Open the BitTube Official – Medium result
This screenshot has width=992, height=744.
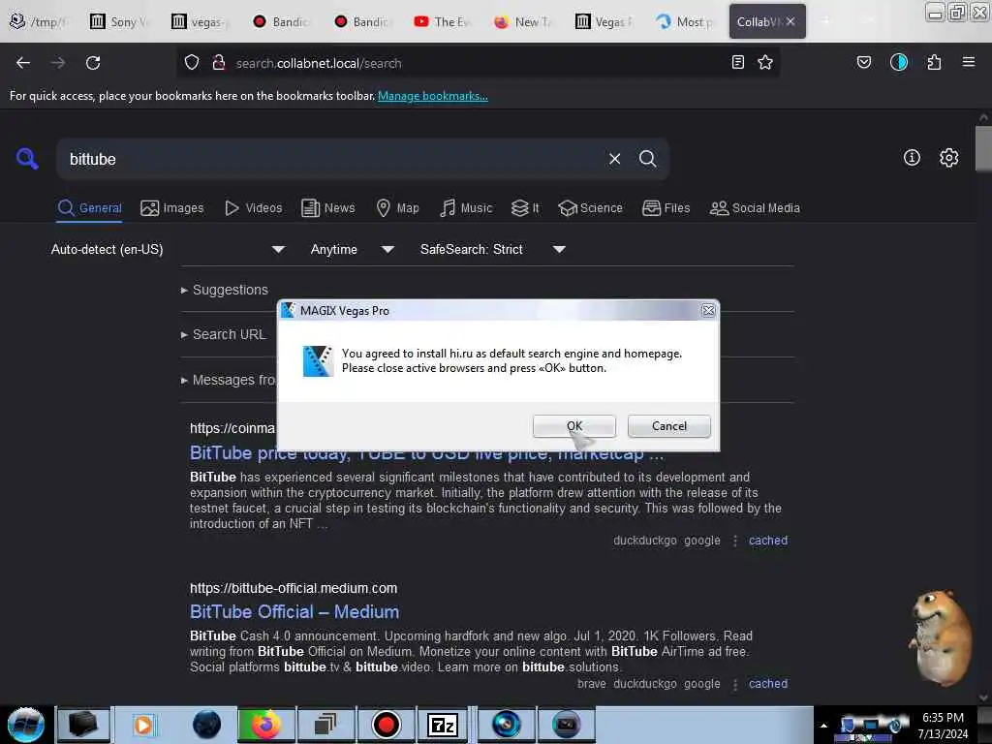pyautogui.click(x=294, y=612)
